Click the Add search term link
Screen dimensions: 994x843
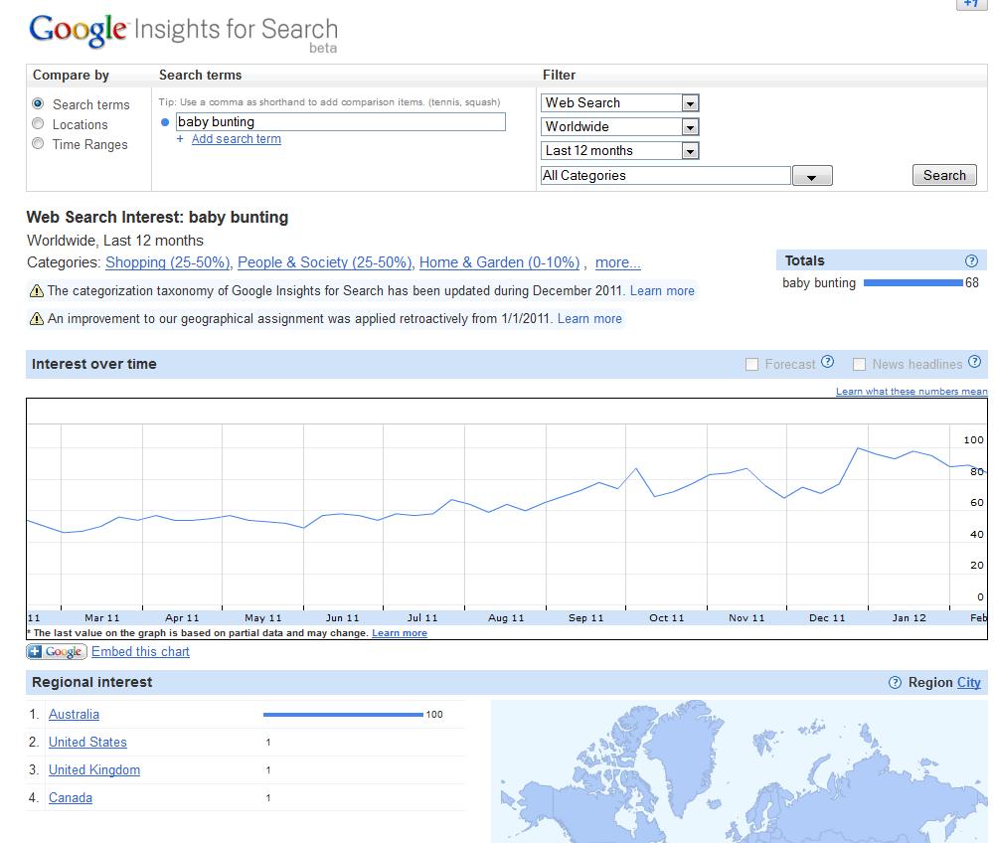(x=236, y=139)
